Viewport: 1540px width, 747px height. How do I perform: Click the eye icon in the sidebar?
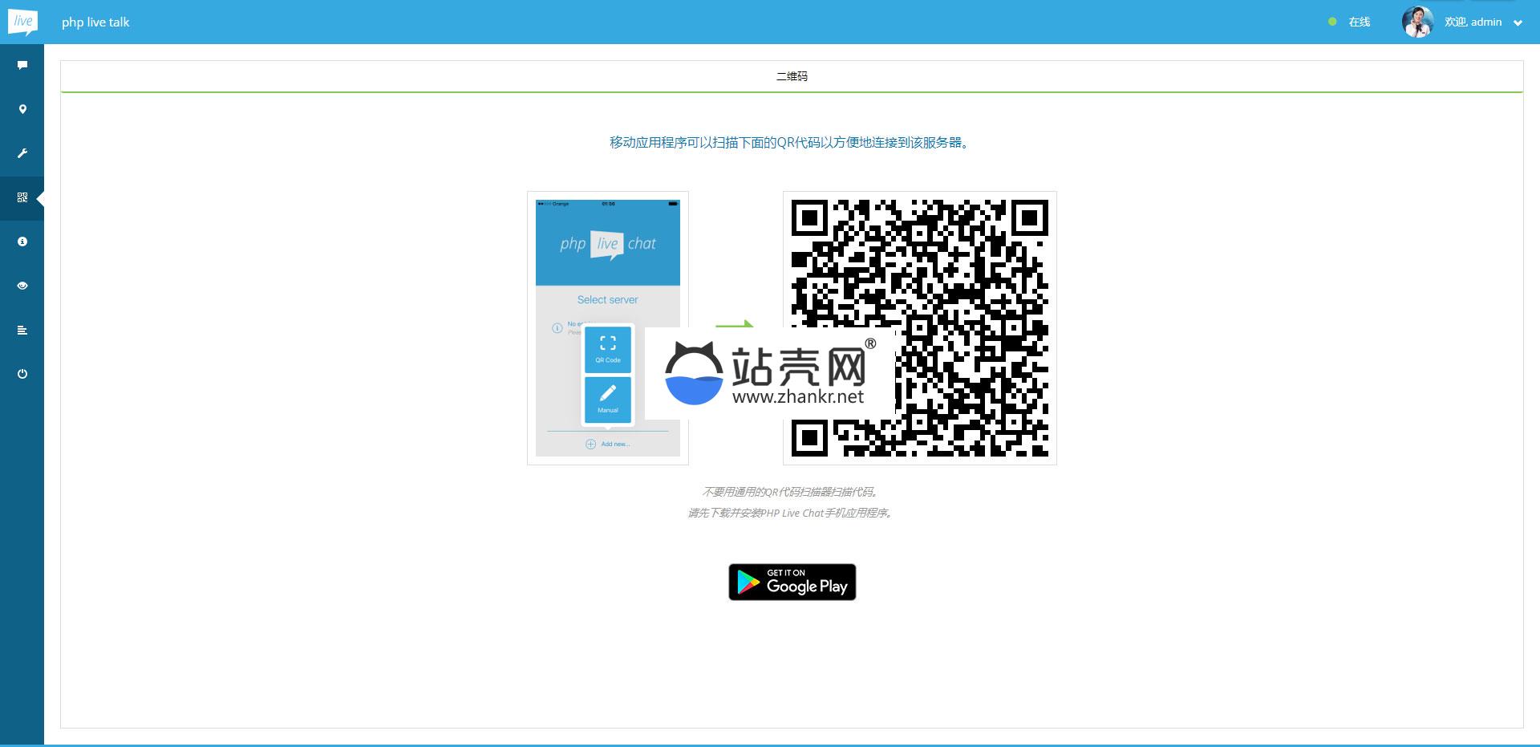tap(22, 286)
